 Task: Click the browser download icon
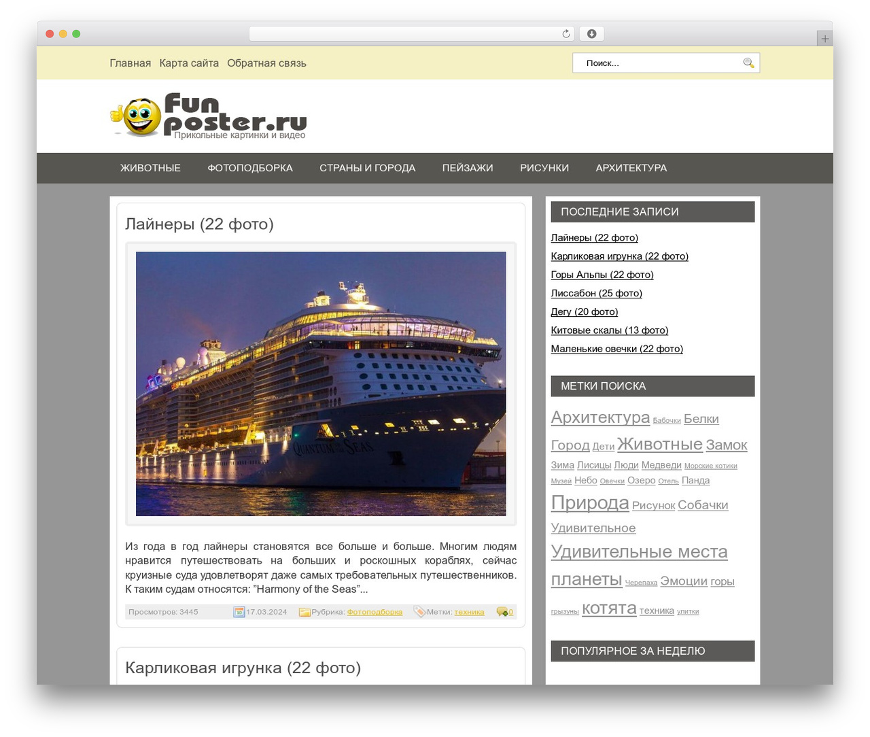pyautogui.click(x=591, y=34)
